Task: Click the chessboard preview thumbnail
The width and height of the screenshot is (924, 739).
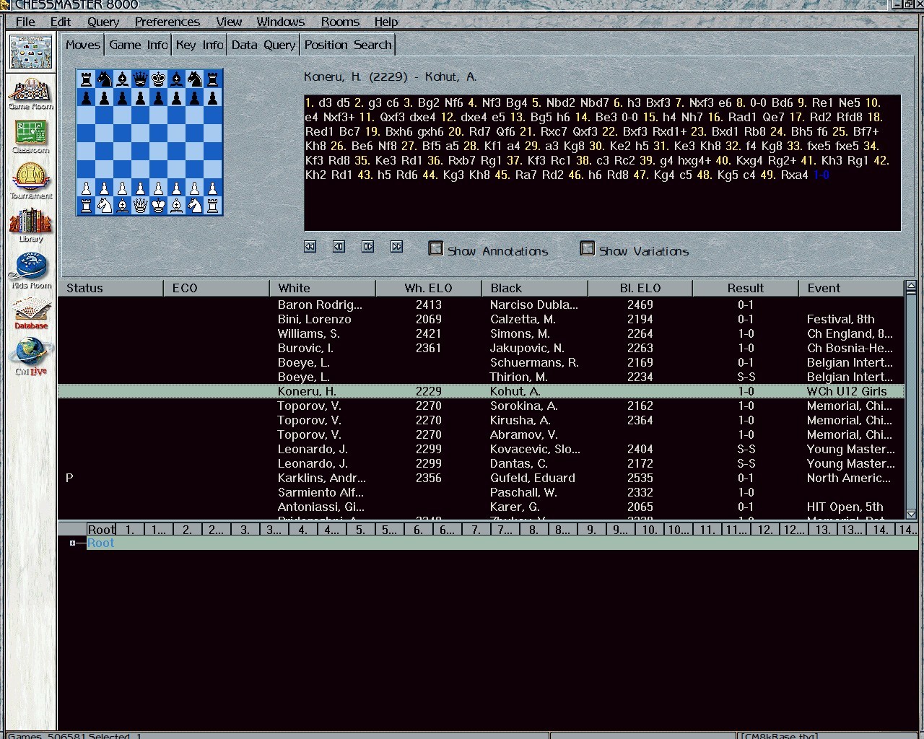Action: coord(149,142)
